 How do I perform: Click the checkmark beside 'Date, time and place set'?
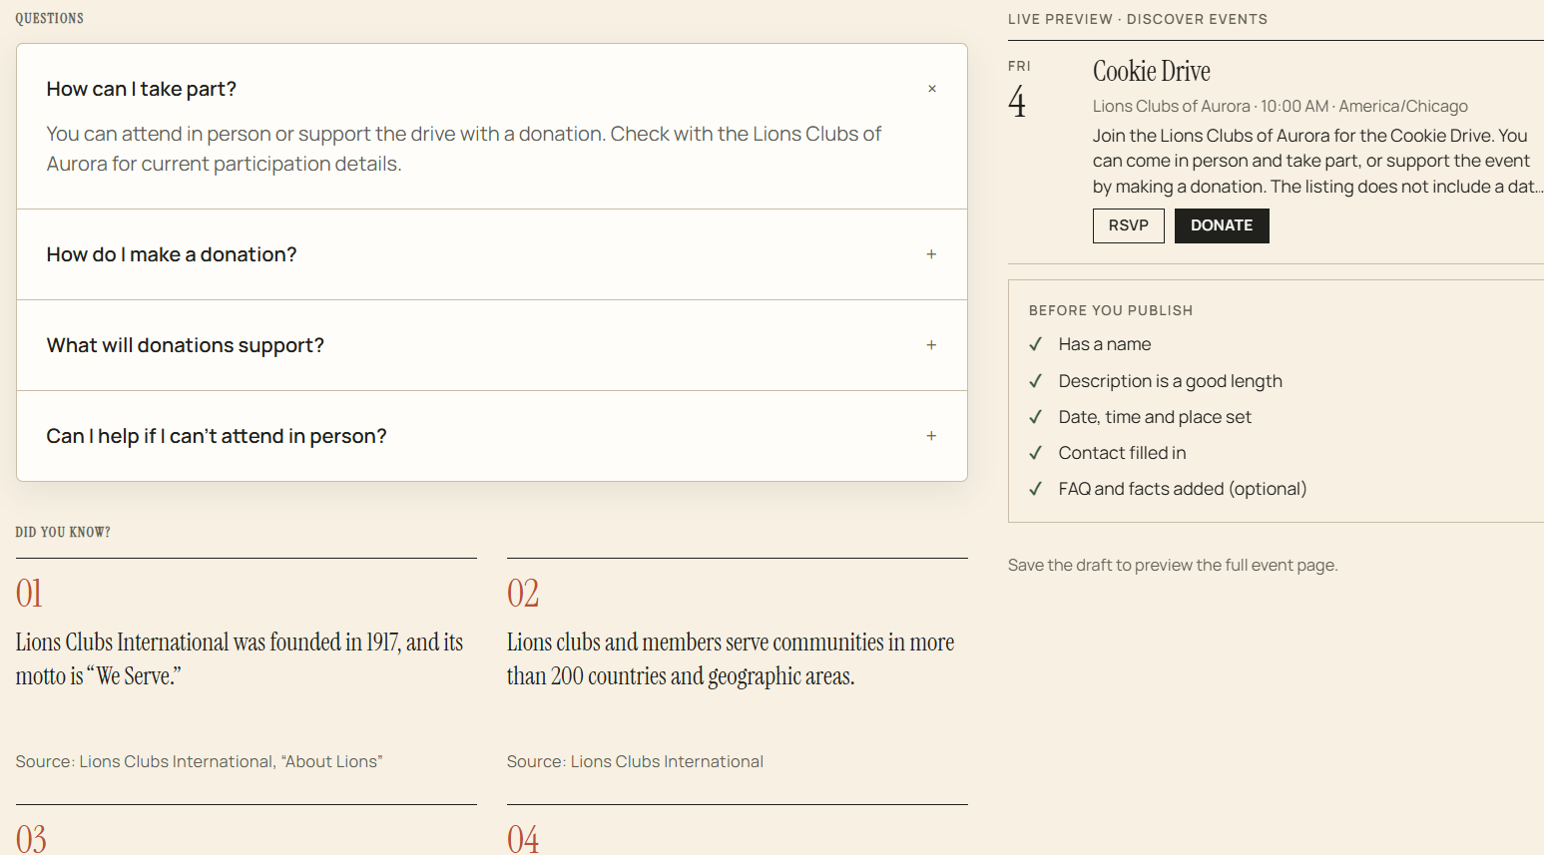1036,417
